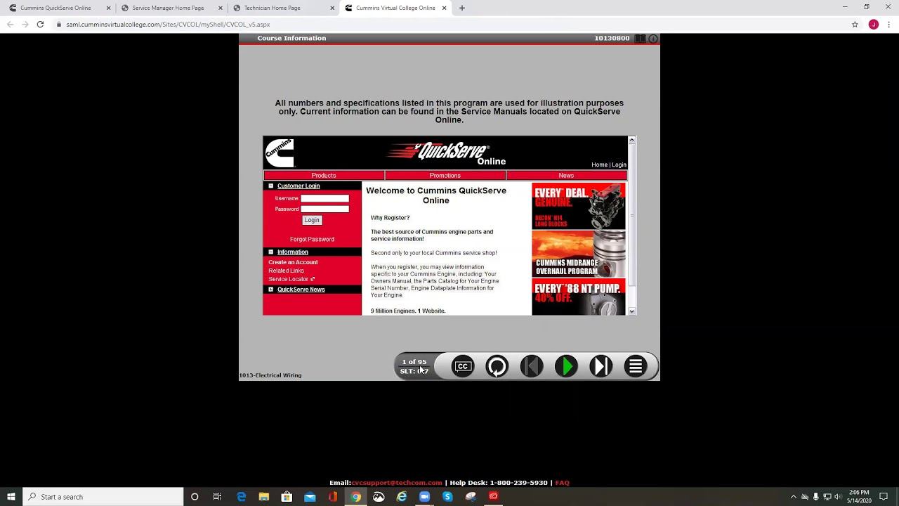
Task: Open Task View in the taskbar
Action: [217, 497]
